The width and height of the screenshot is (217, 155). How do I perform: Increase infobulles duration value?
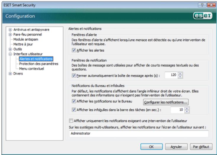187,108
